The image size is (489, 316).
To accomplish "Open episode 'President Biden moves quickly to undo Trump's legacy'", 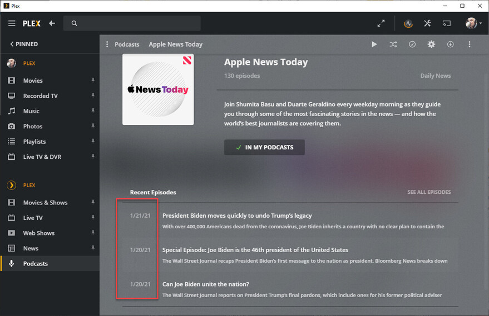I will coord(237,215).
